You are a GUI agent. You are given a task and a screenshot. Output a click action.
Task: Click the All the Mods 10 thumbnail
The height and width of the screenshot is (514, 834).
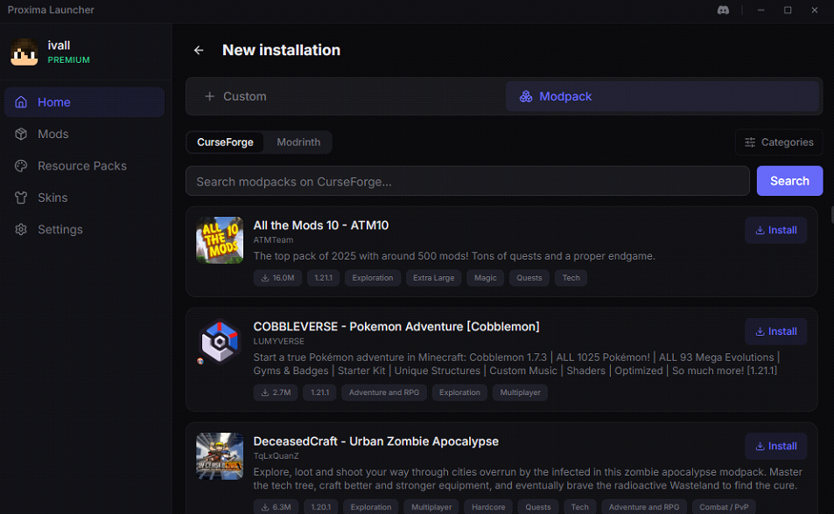[220, 240]
